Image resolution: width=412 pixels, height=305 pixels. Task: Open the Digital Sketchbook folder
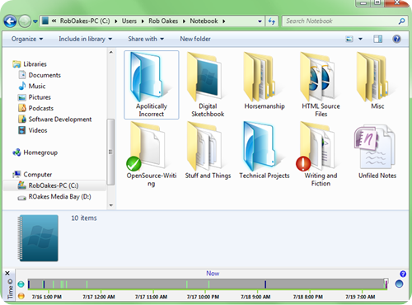click(208, 85)
